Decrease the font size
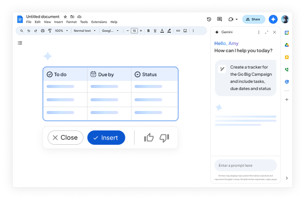Screen dimensions: 305x200 click(x=127, y=31)
